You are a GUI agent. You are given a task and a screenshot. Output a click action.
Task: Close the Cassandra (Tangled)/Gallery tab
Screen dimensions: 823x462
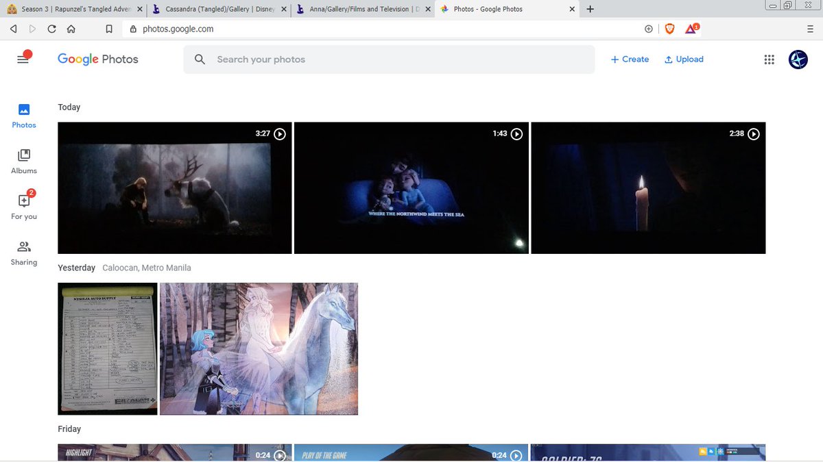(283, 9)
